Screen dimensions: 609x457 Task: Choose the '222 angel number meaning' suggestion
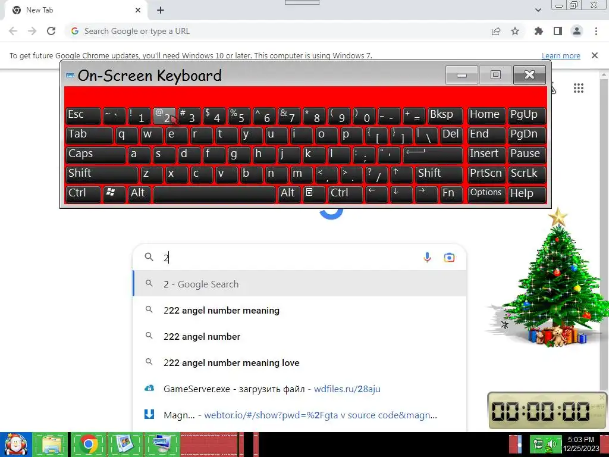coord(300,310)
